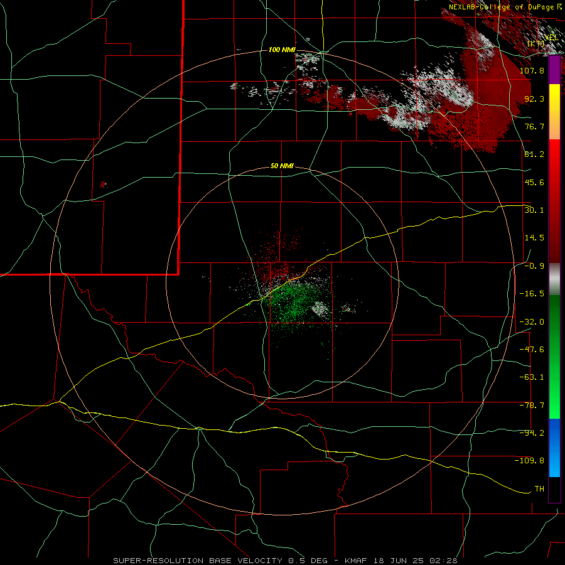
Task: Click the gray near-zero segment of color bar
Action: click(x=554, y=279)
